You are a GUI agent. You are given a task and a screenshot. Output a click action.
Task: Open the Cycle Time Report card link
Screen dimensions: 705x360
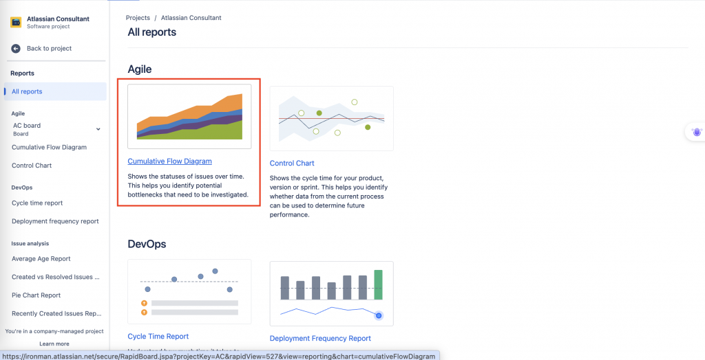pyautogui.click(x=158, y=336)
